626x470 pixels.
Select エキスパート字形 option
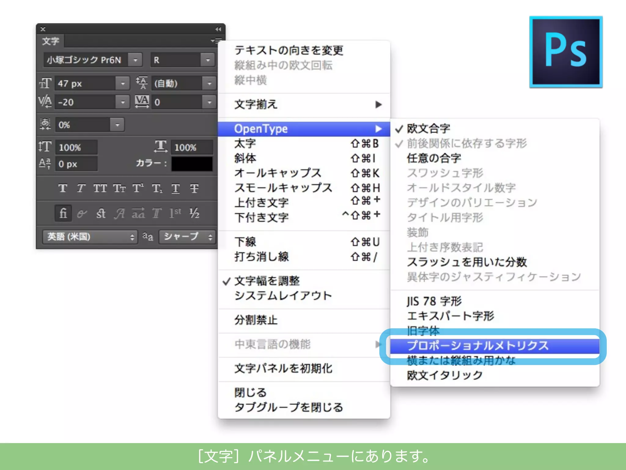[495, 316]
